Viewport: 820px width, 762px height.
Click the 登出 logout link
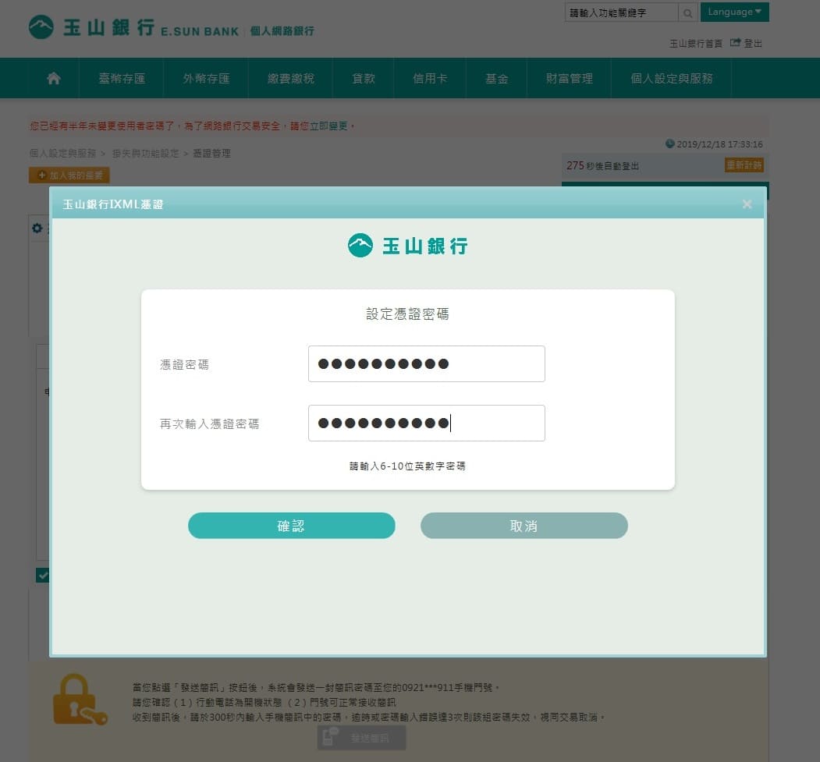(x=753, y=44)
